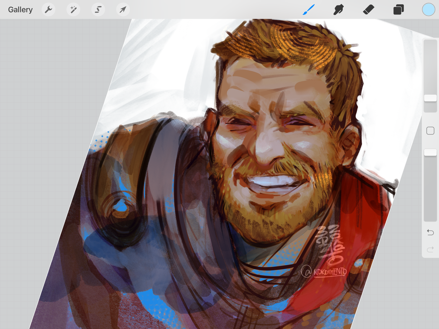The height and width of the screenshot is (329, 439).
Task: Select the Smudge finger tool
Action: 339,10
